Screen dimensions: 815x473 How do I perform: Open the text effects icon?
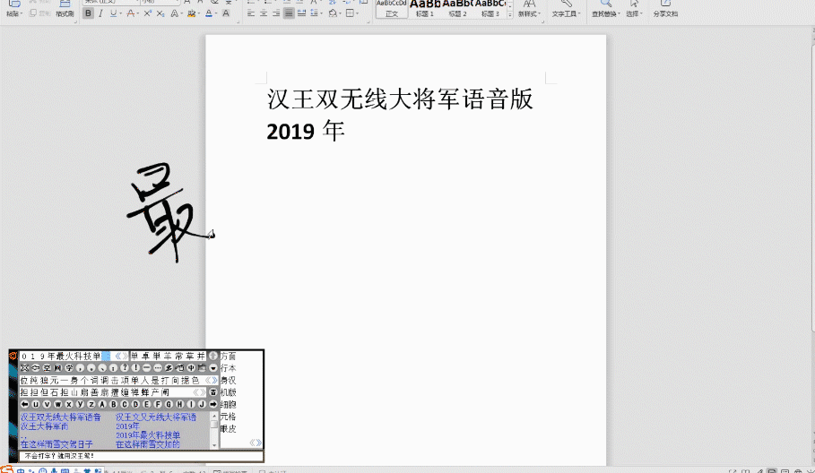pyautogui.click(x=175, y=13)
